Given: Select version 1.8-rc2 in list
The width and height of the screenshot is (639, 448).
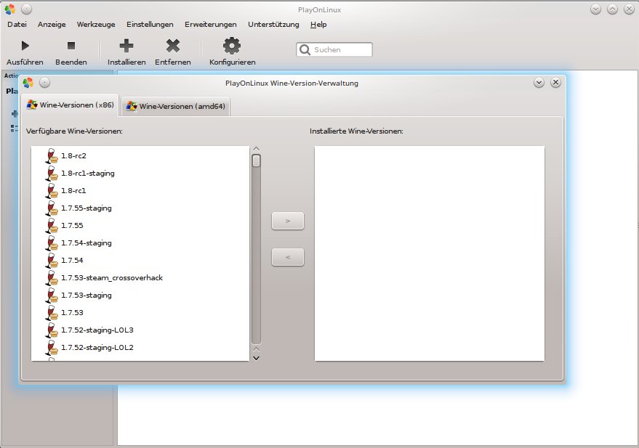Looking at the screenshot, I should [73, 156].
